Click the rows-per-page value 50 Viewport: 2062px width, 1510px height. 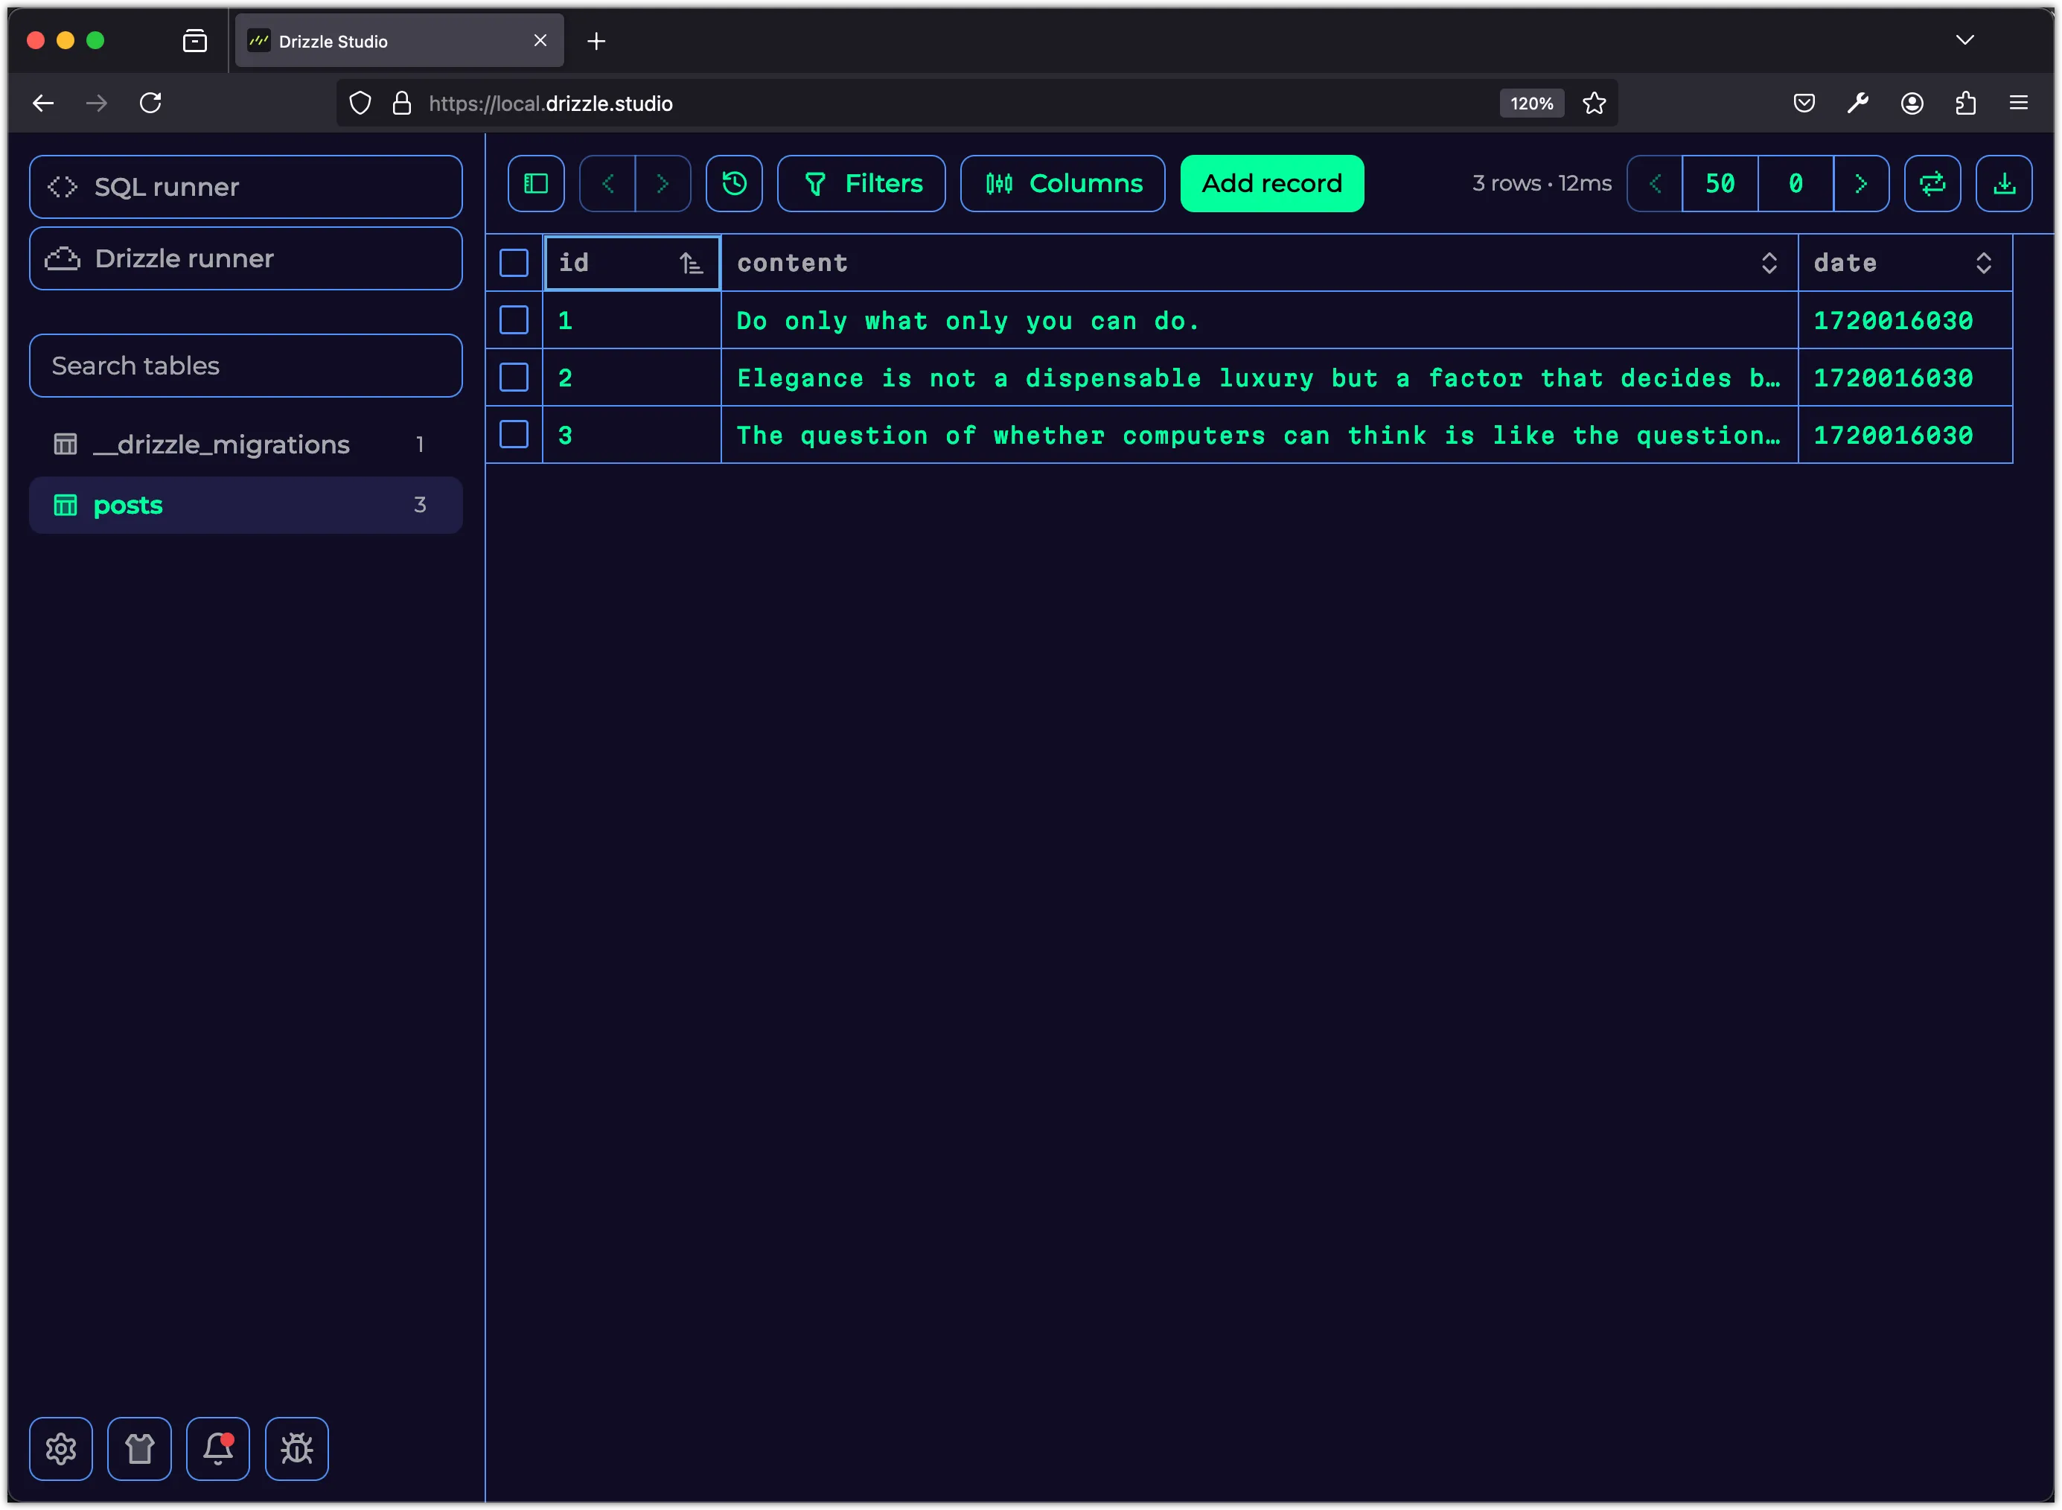point(1720,184)
